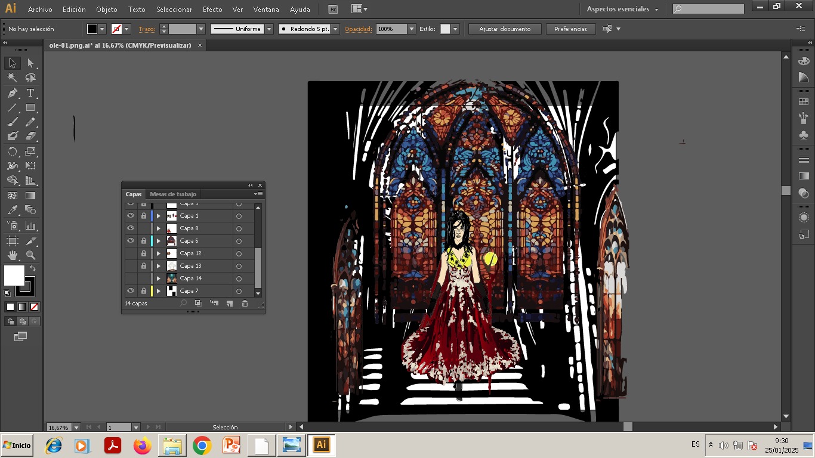Click the large white Fill swatch in toolbox

point(14,276)
